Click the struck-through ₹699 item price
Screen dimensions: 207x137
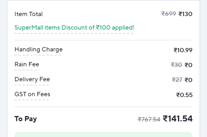click(x=168, y=14)
